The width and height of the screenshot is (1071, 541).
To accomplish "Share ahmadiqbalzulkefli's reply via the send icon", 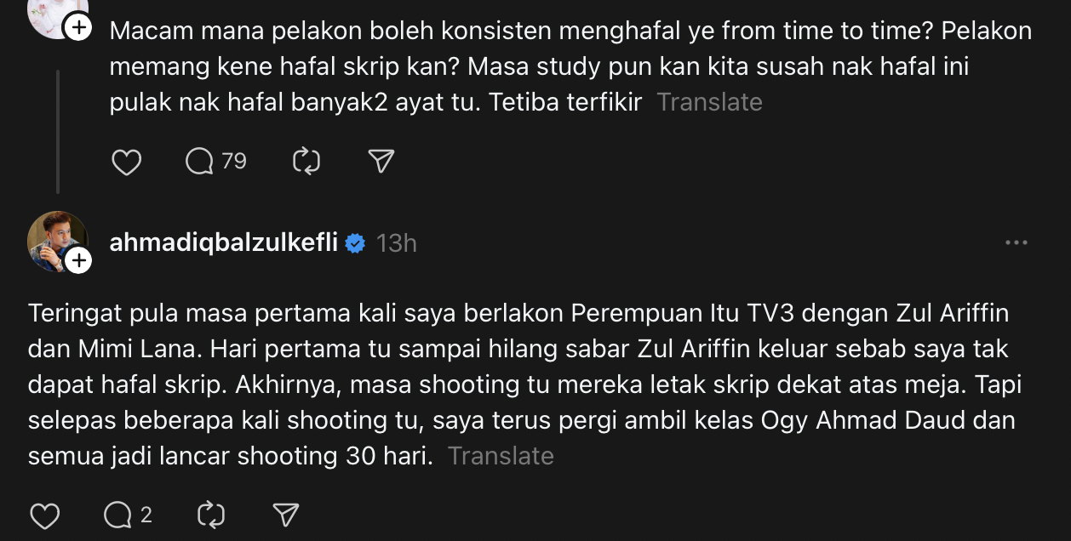I will point(285,515).
